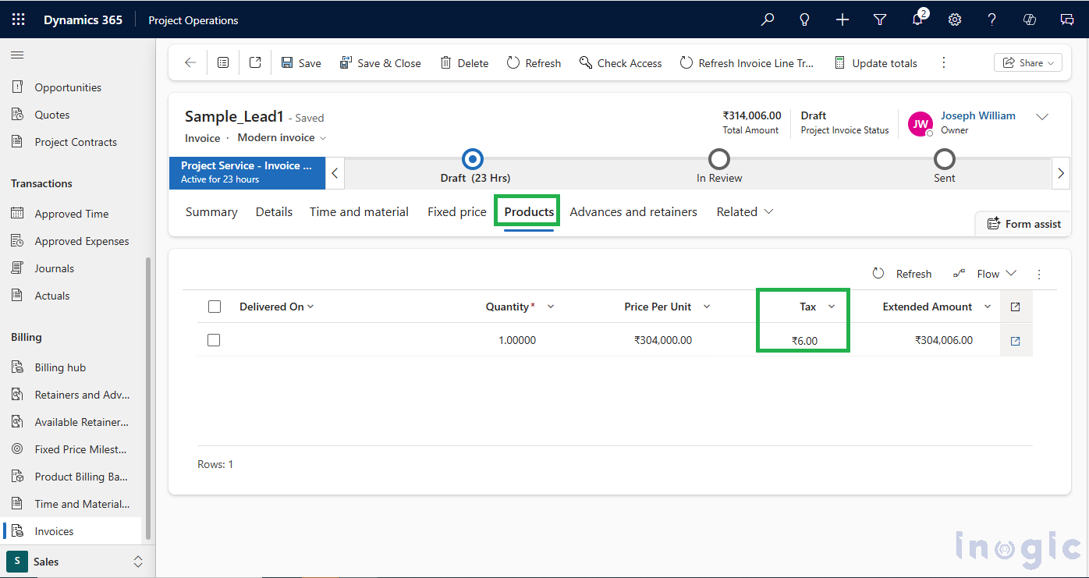Open the Settings gear in the header

point(954,20)
